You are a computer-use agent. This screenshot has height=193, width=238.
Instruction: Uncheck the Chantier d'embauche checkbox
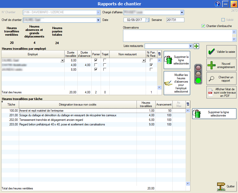coord(203,26)
